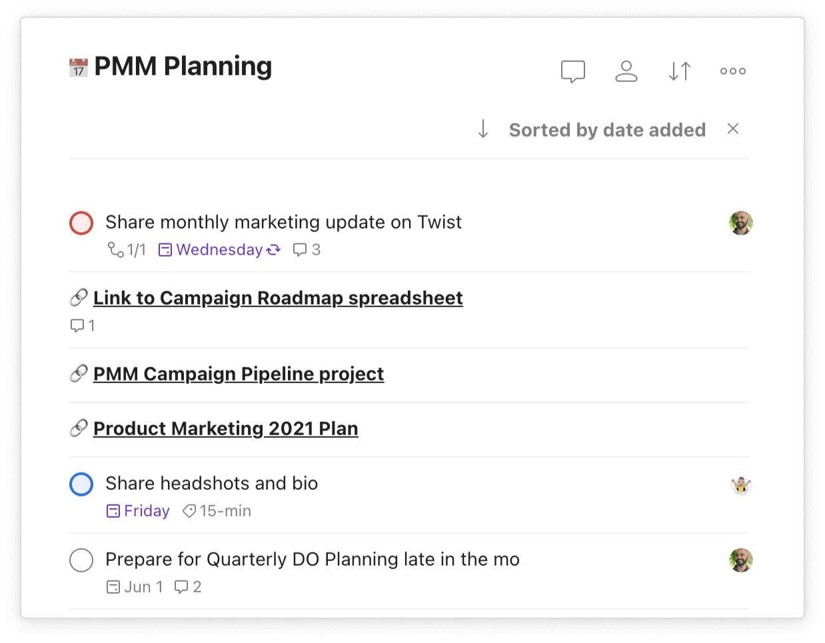This screenshot has height=643, width=825.
Task: Open Product Marketing 2021 Plan link
Action: (x=225, y=428)
